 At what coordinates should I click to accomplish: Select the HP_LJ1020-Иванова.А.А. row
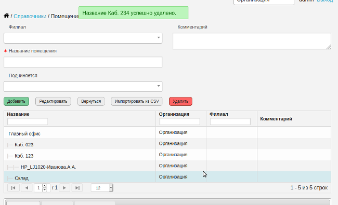[167, 166]
